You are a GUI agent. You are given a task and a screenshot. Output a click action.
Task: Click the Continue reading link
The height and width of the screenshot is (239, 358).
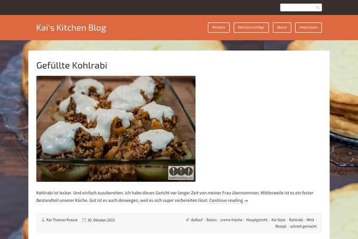click(x=229, y=200)
